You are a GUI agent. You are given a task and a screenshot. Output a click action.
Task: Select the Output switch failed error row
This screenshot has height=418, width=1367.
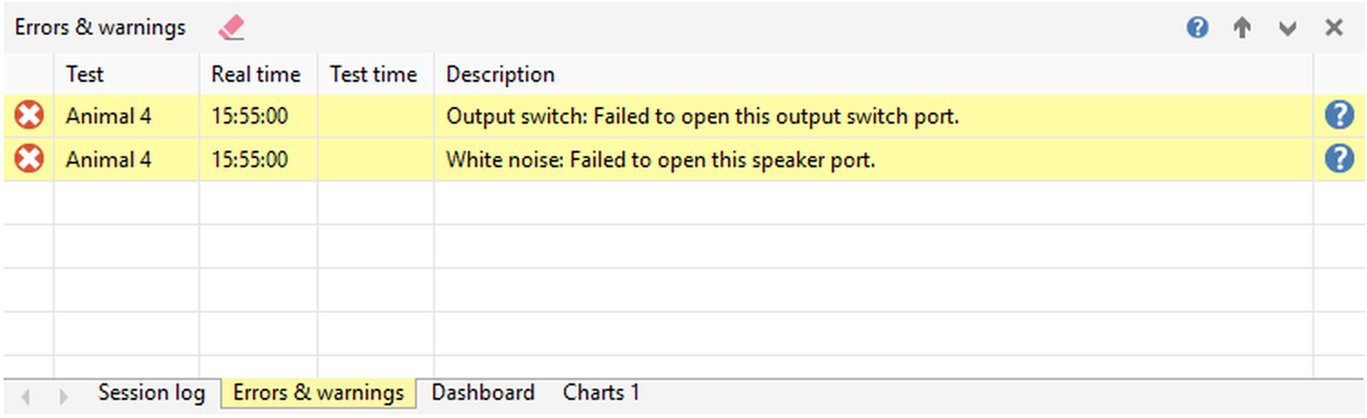(x=701, y=116)
